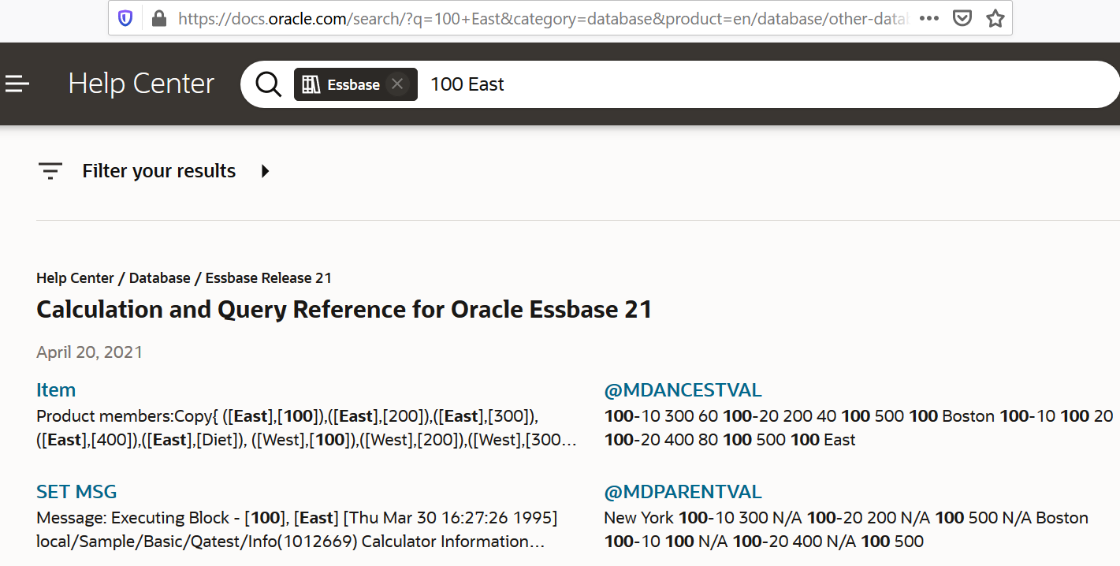This screenshot has height=566, width=1120.
Task: Open the ellipsis page actions menu
Action: click(928, 17)
